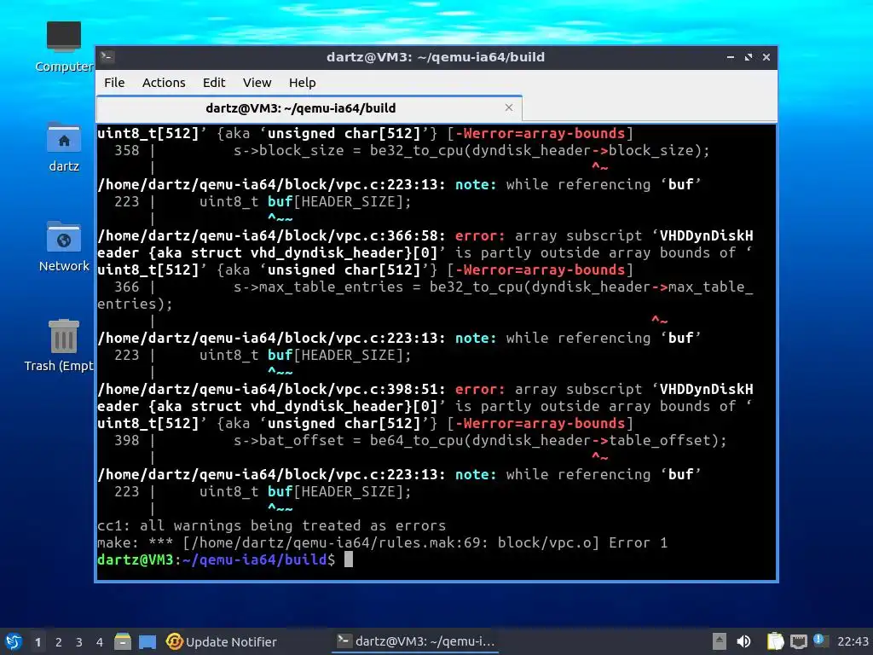
Task: Click the terminal icon in the title bar
Action: click(x=107, y=56)
